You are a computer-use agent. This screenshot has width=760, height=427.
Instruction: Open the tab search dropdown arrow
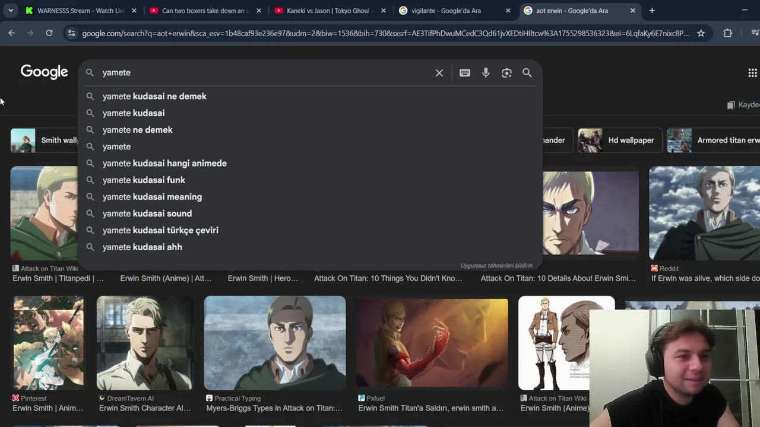click(10, 10)
